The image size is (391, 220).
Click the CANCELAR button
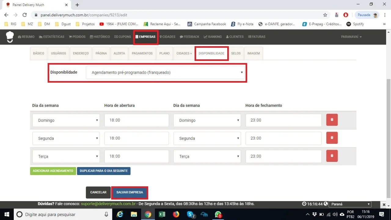(x=98, y=192)
